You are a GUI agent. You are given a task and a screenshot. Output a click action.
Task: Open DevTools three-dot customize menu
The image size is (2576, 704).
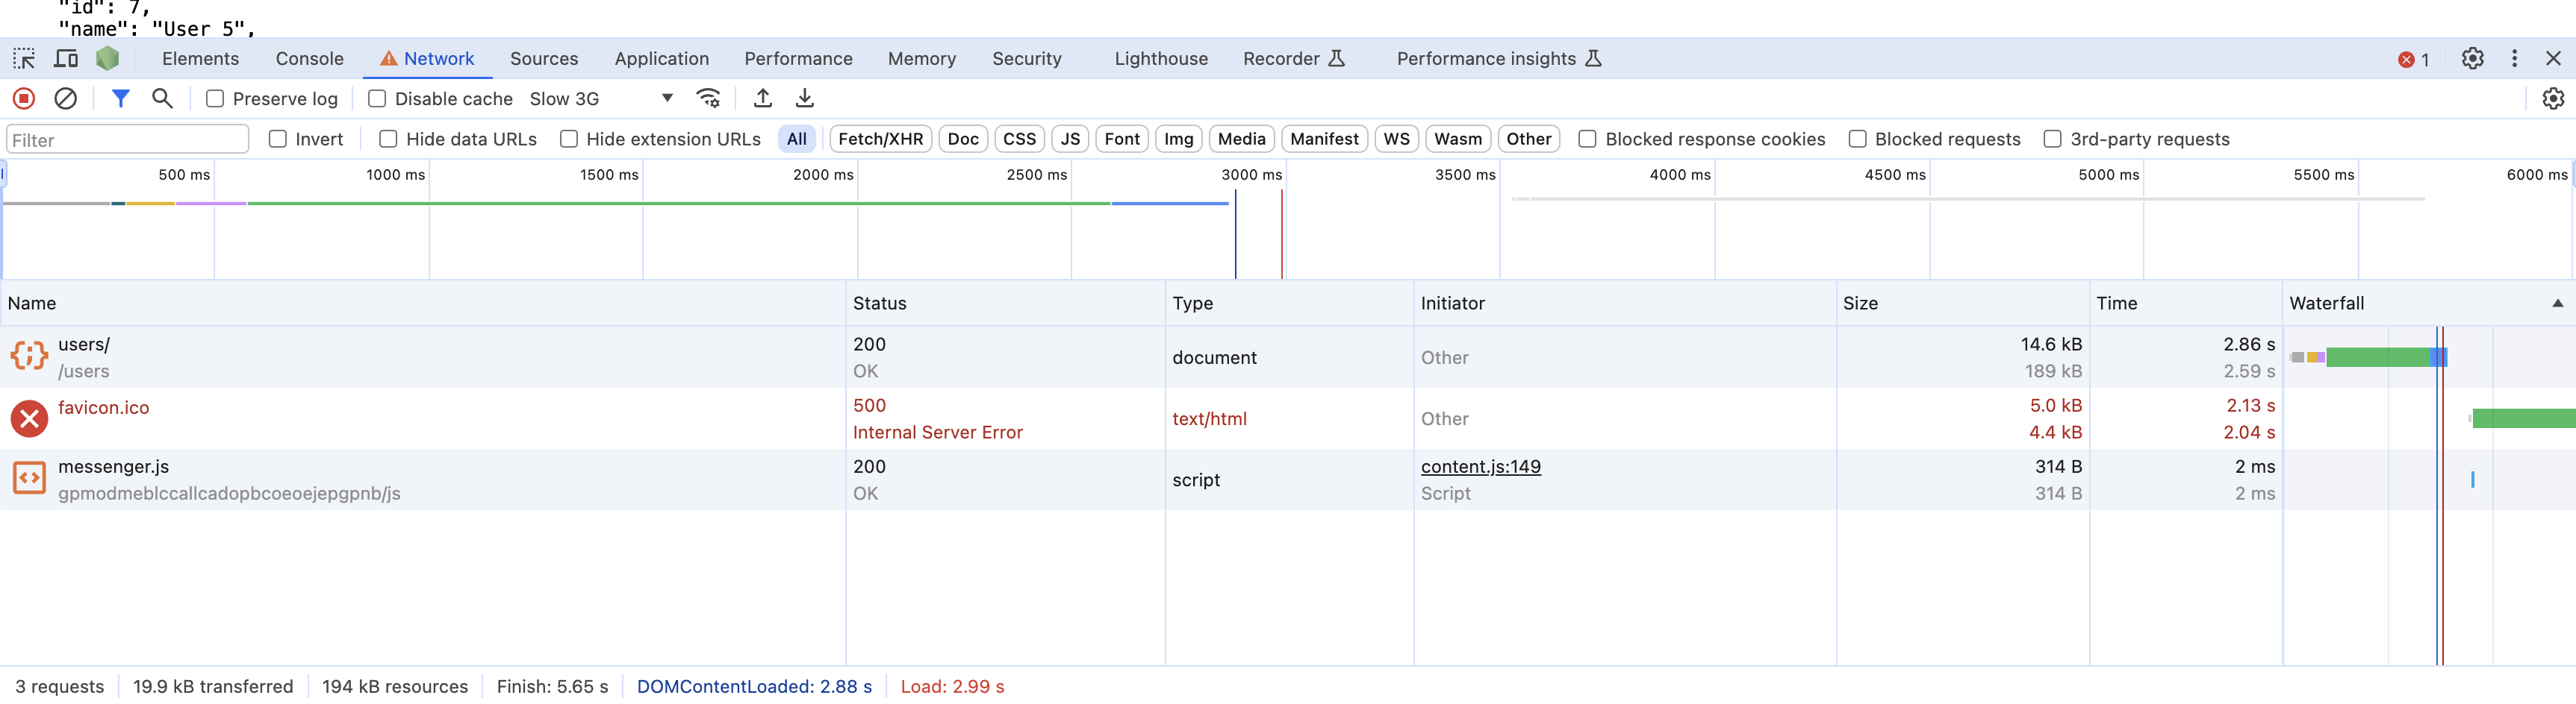point(2514,59)
